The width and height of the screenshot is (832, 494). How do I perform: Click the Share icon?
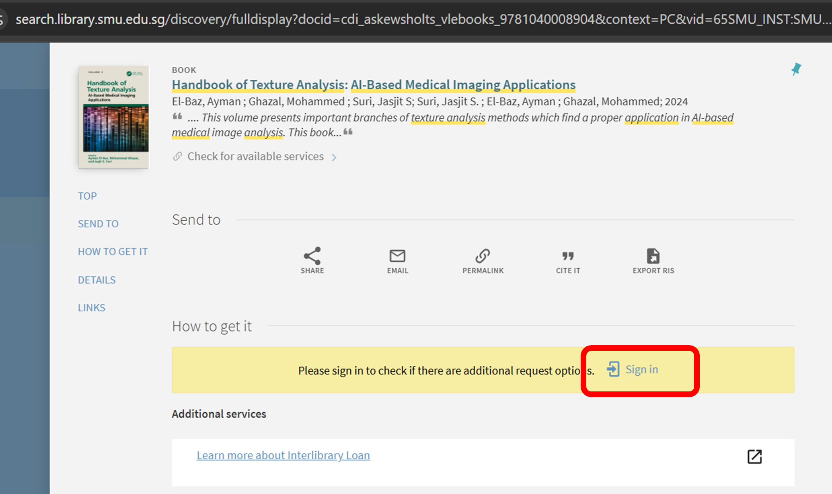(x=312, y=256)
